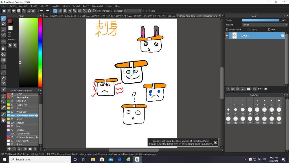Screen dimensions: 289x163
Task: Select the Airbrush brush
Action: tap(23, 123)
